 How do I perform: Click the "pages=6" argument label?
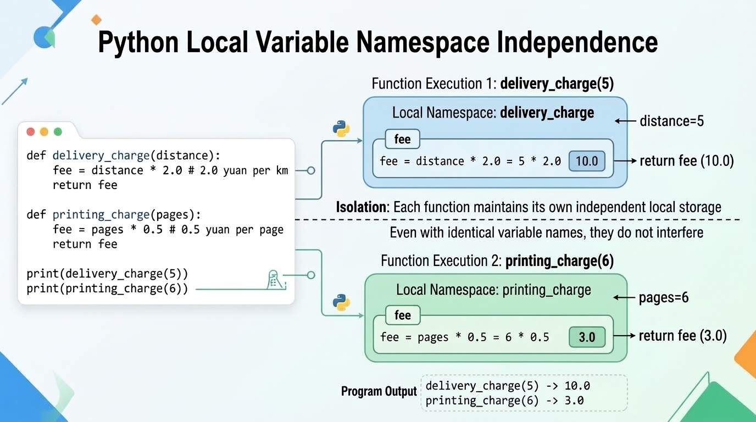click(x=664, y=298)
